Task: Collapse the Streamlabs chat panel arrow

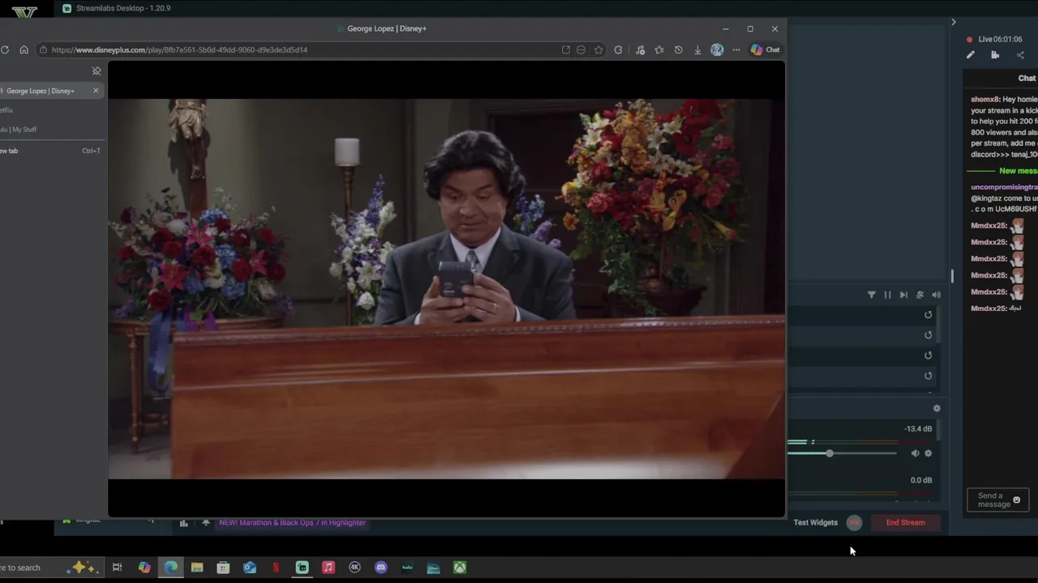Action: (x=954, y=22)
